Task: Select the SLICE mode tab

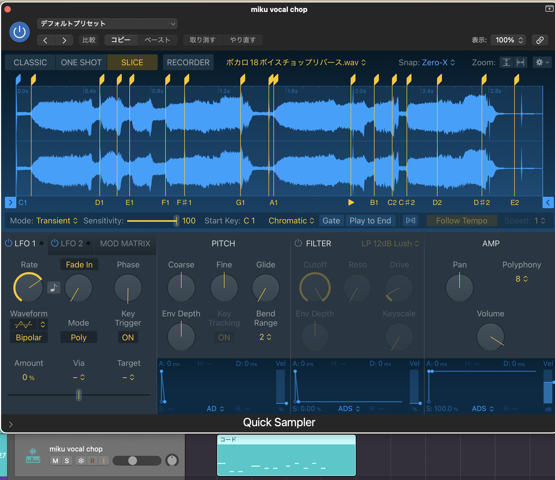Action: [x=132, y=63]
